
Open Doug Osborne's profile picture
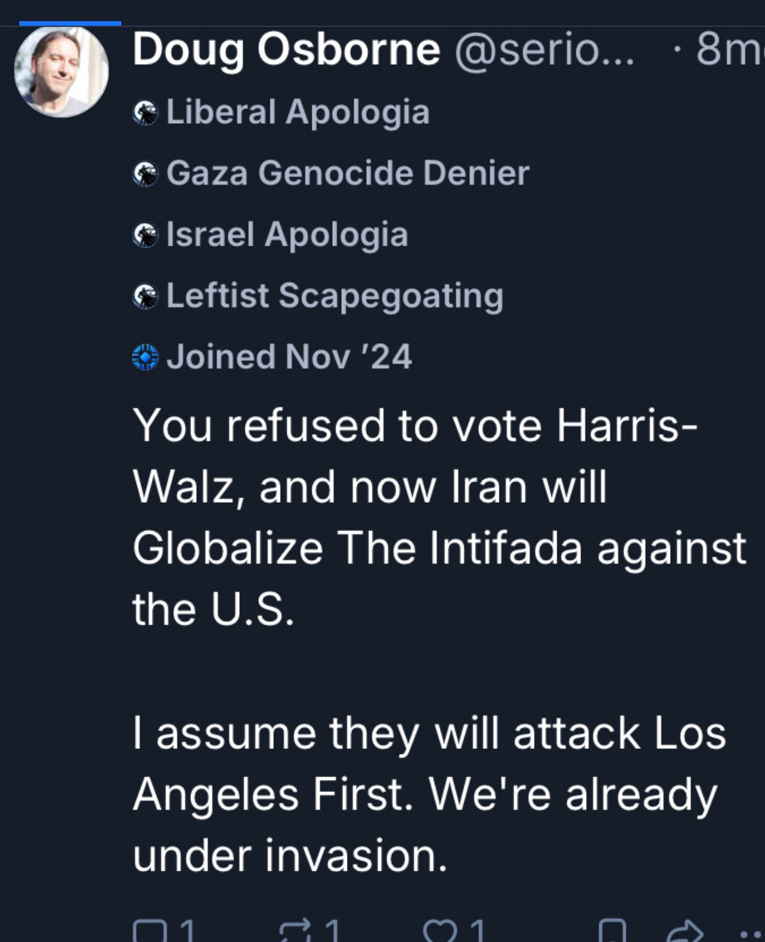coord(62,71)
